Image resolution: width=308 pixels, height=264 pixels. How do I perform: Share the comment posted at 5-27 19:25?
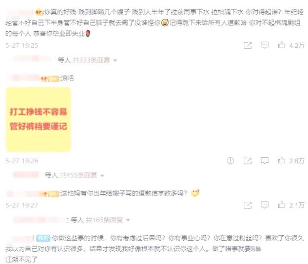(247, 45)
